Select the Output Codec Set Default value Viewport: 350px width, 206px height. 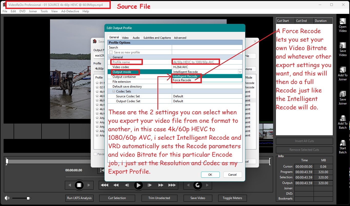click(207, 101)
